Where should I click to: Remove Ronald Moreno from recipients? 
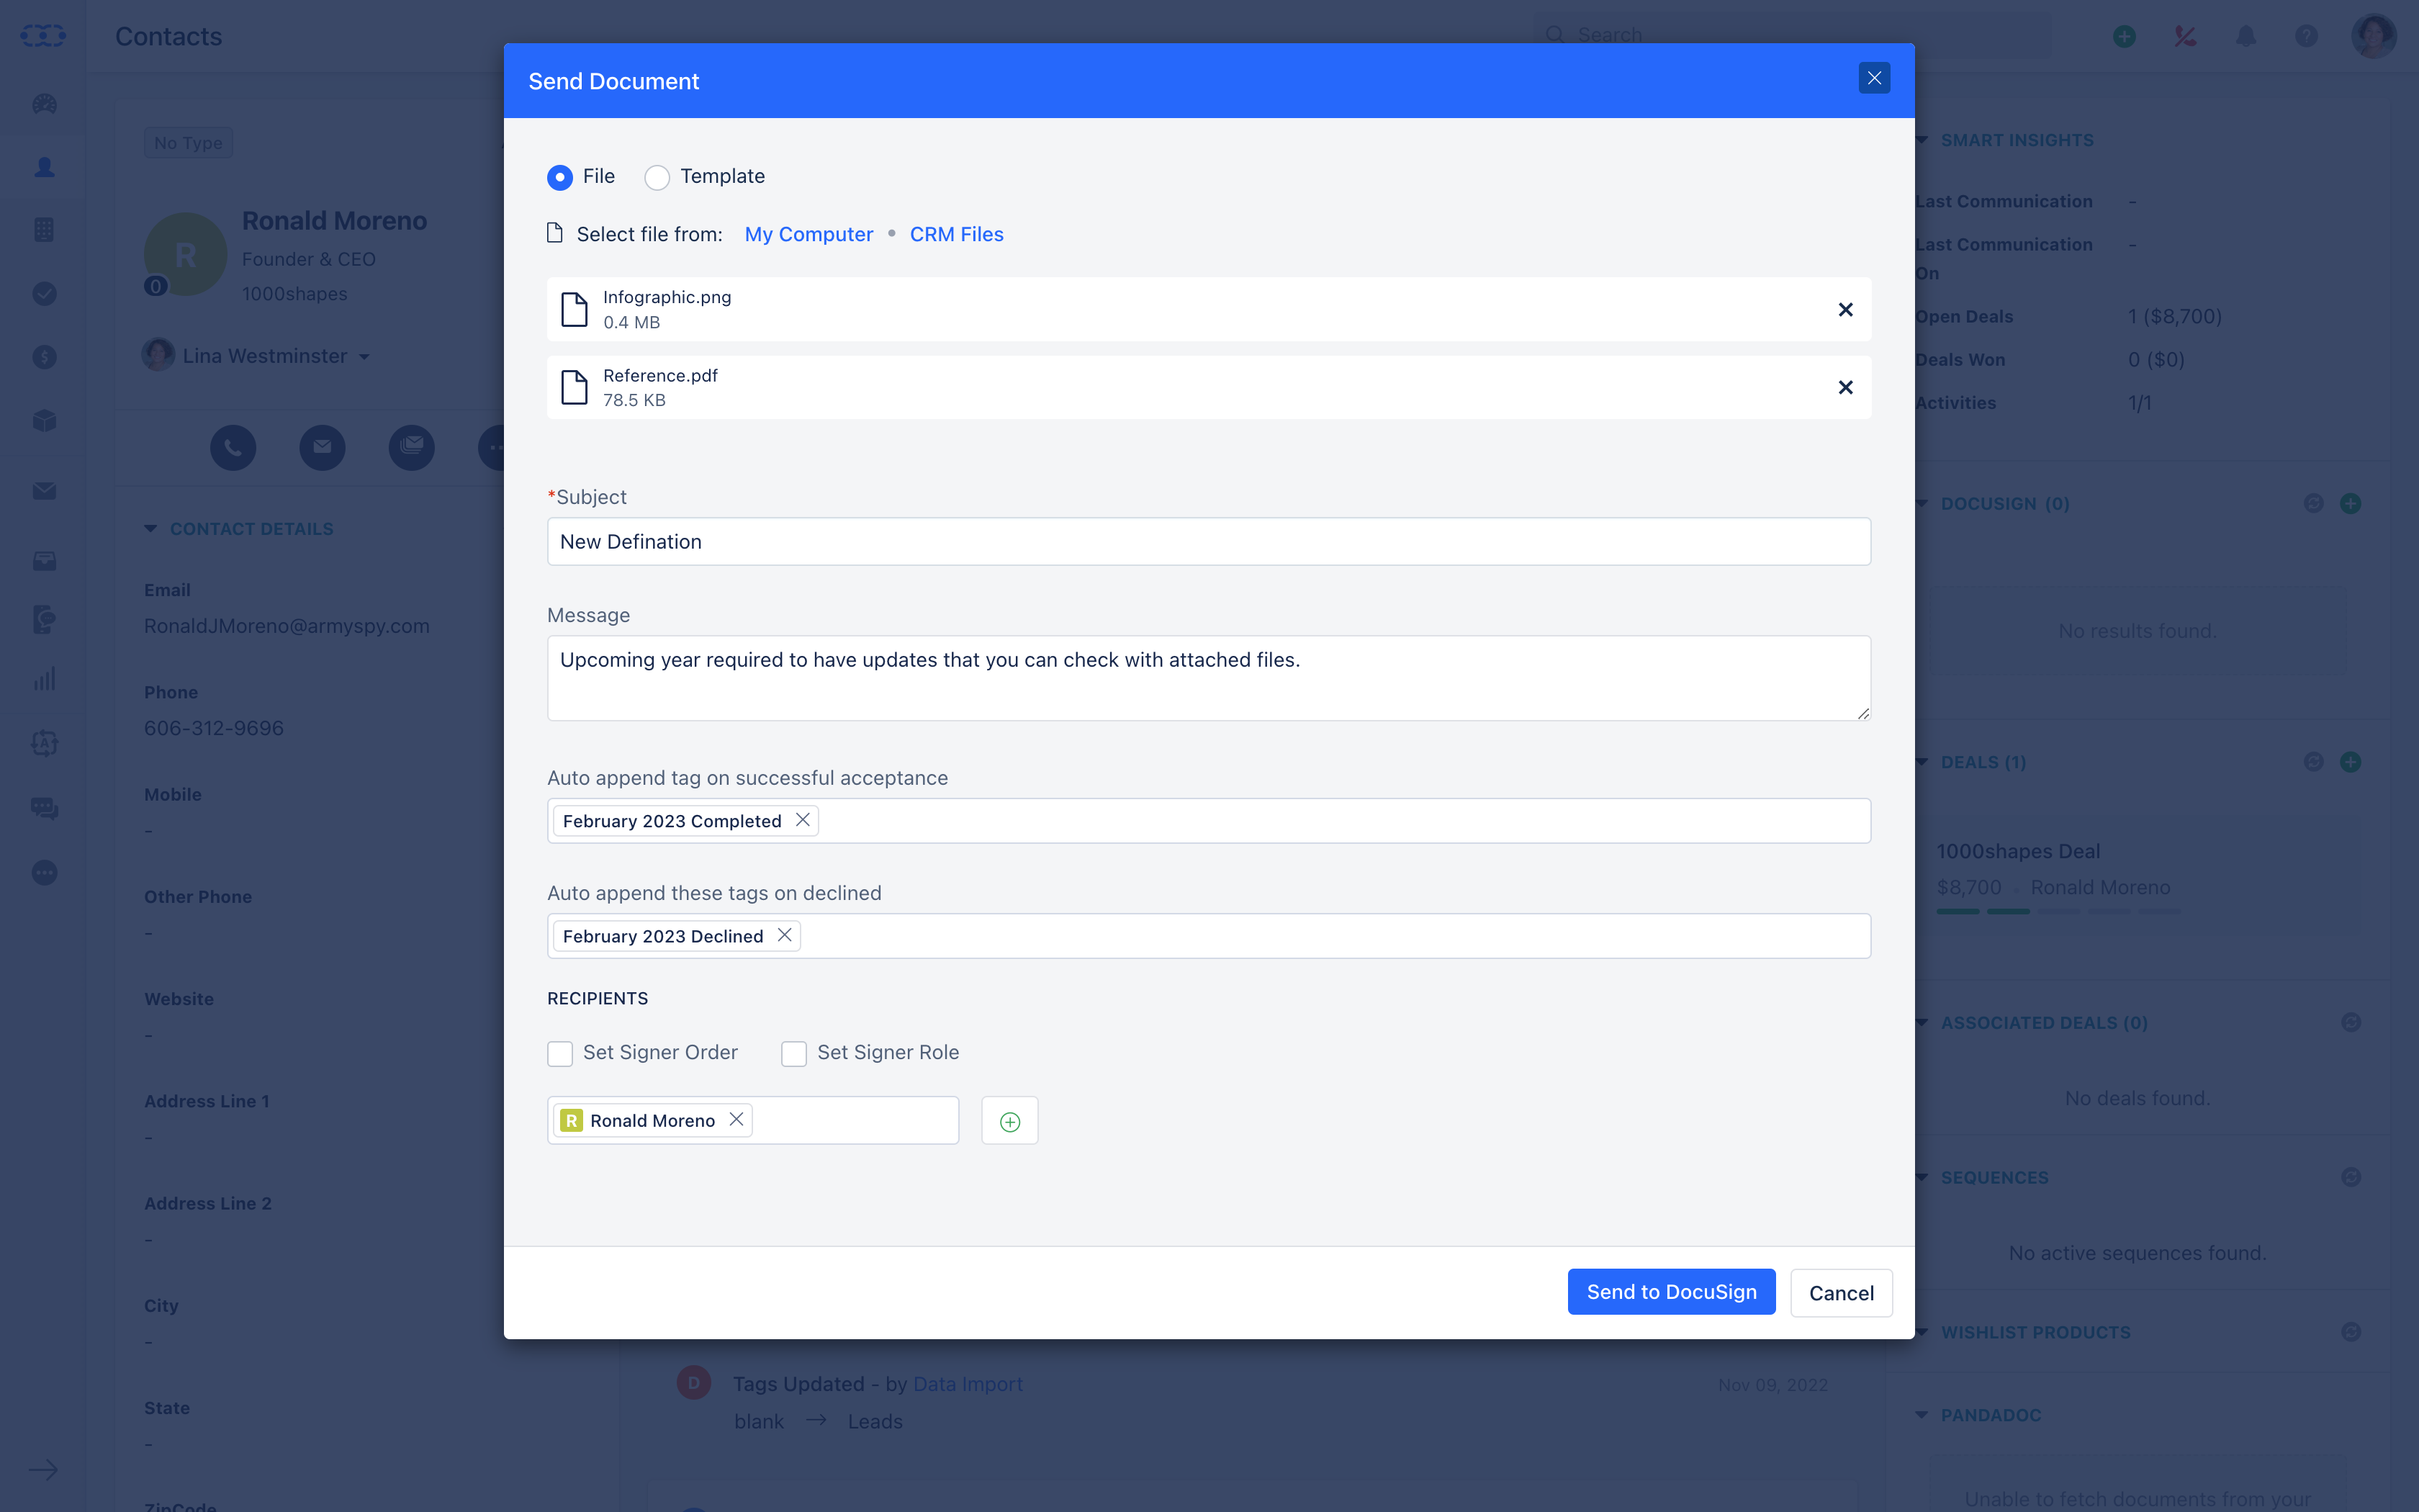736,1119
